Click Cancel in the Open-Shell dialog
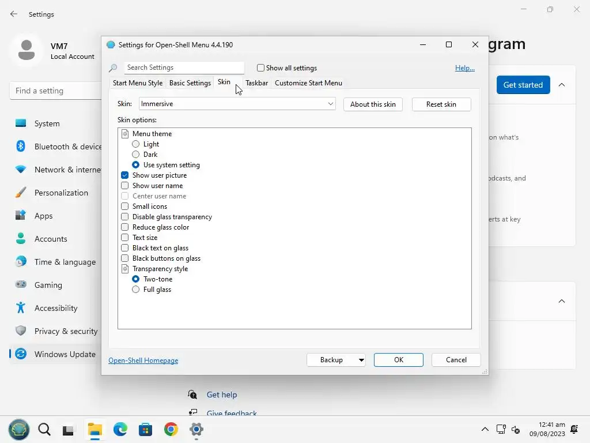This screenshot has width=590, height=443. [x=456, y=360]
